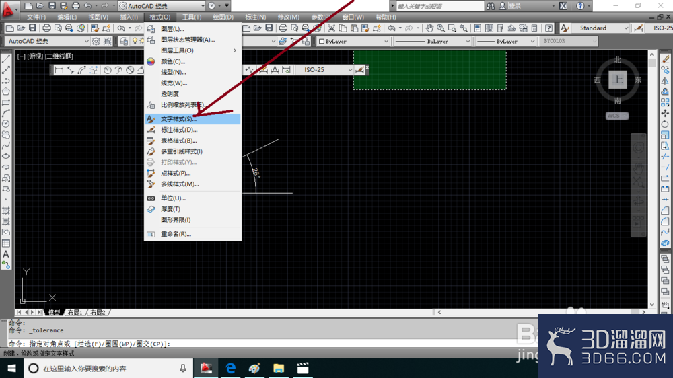Expand the ByLayer lineweight dropdown
This screenshot has height=378, width=673.
(x=532, y=42)
